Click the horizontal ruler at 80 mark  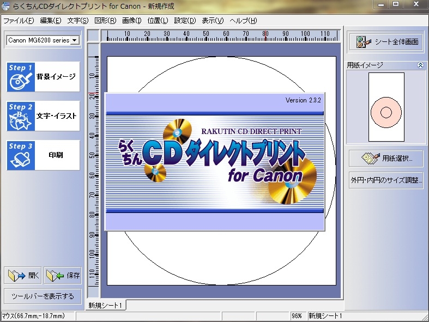pos(265,35)
